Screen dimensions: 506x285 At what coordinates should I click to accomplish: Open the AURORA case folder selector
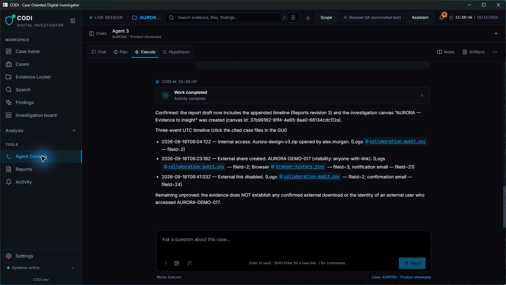pos(146,18)
